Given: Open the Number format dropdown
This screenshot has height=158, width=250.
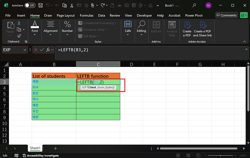Looking at the screenshot, I should pos(67,27).
